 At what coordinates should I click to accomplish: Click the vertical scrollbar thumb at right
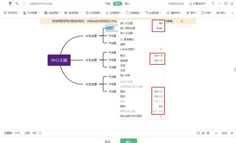tap(235, 70)
